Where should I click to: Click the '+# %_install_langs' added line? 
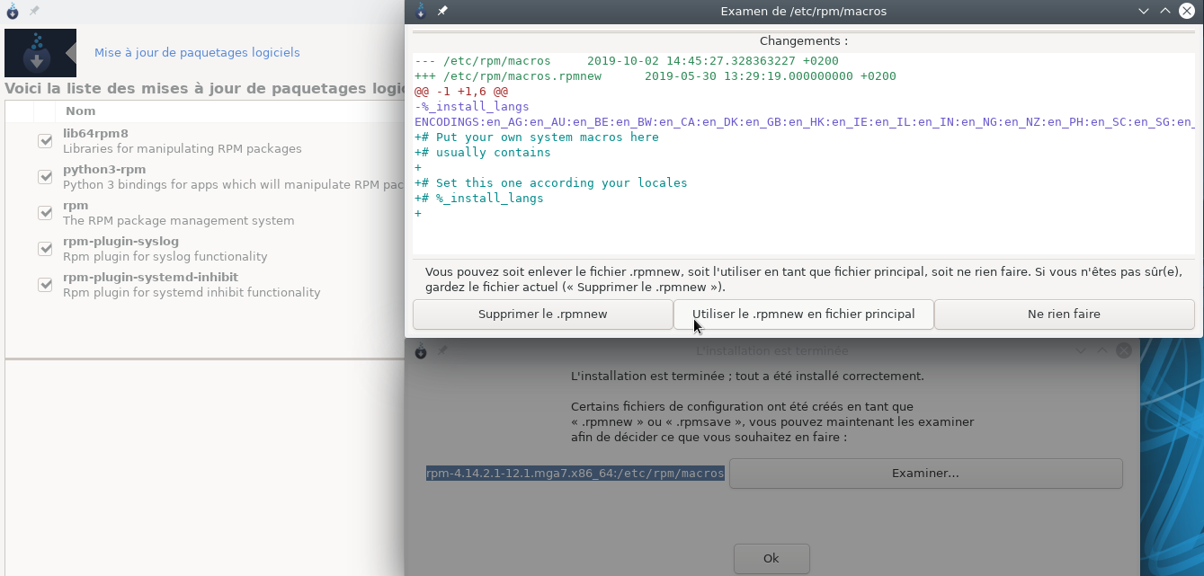[x=479, y=199]
